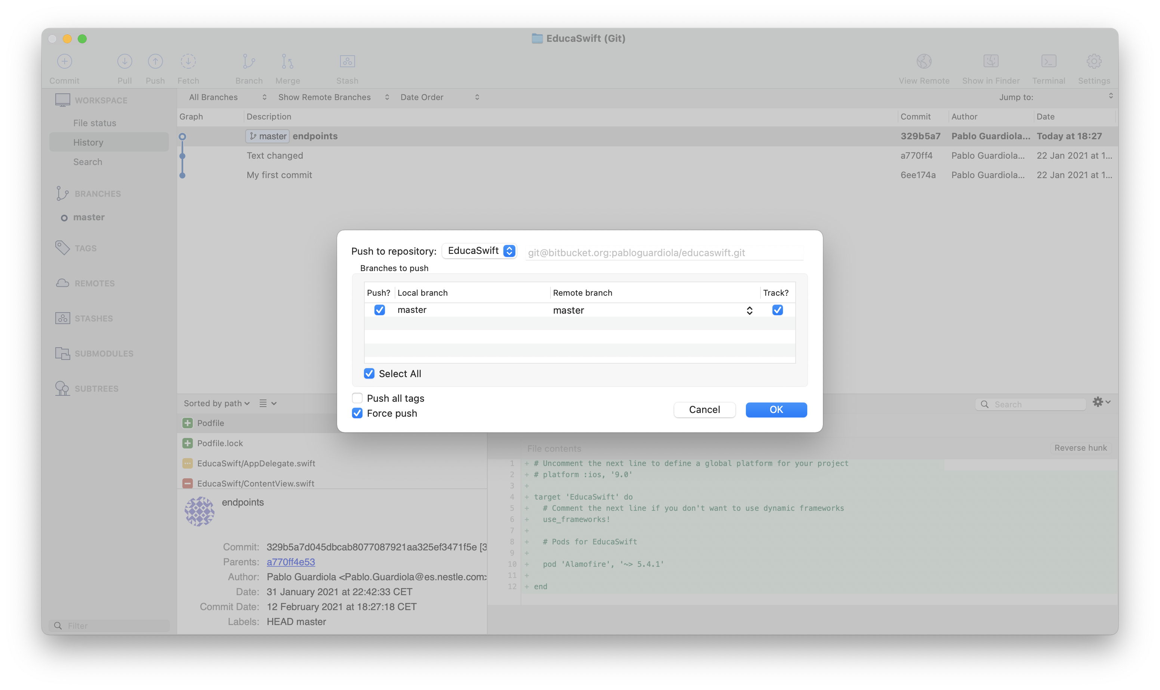Click the Merge toolbar icon
This screenshot has width=1160, height=690.
(x=287, y=61)
